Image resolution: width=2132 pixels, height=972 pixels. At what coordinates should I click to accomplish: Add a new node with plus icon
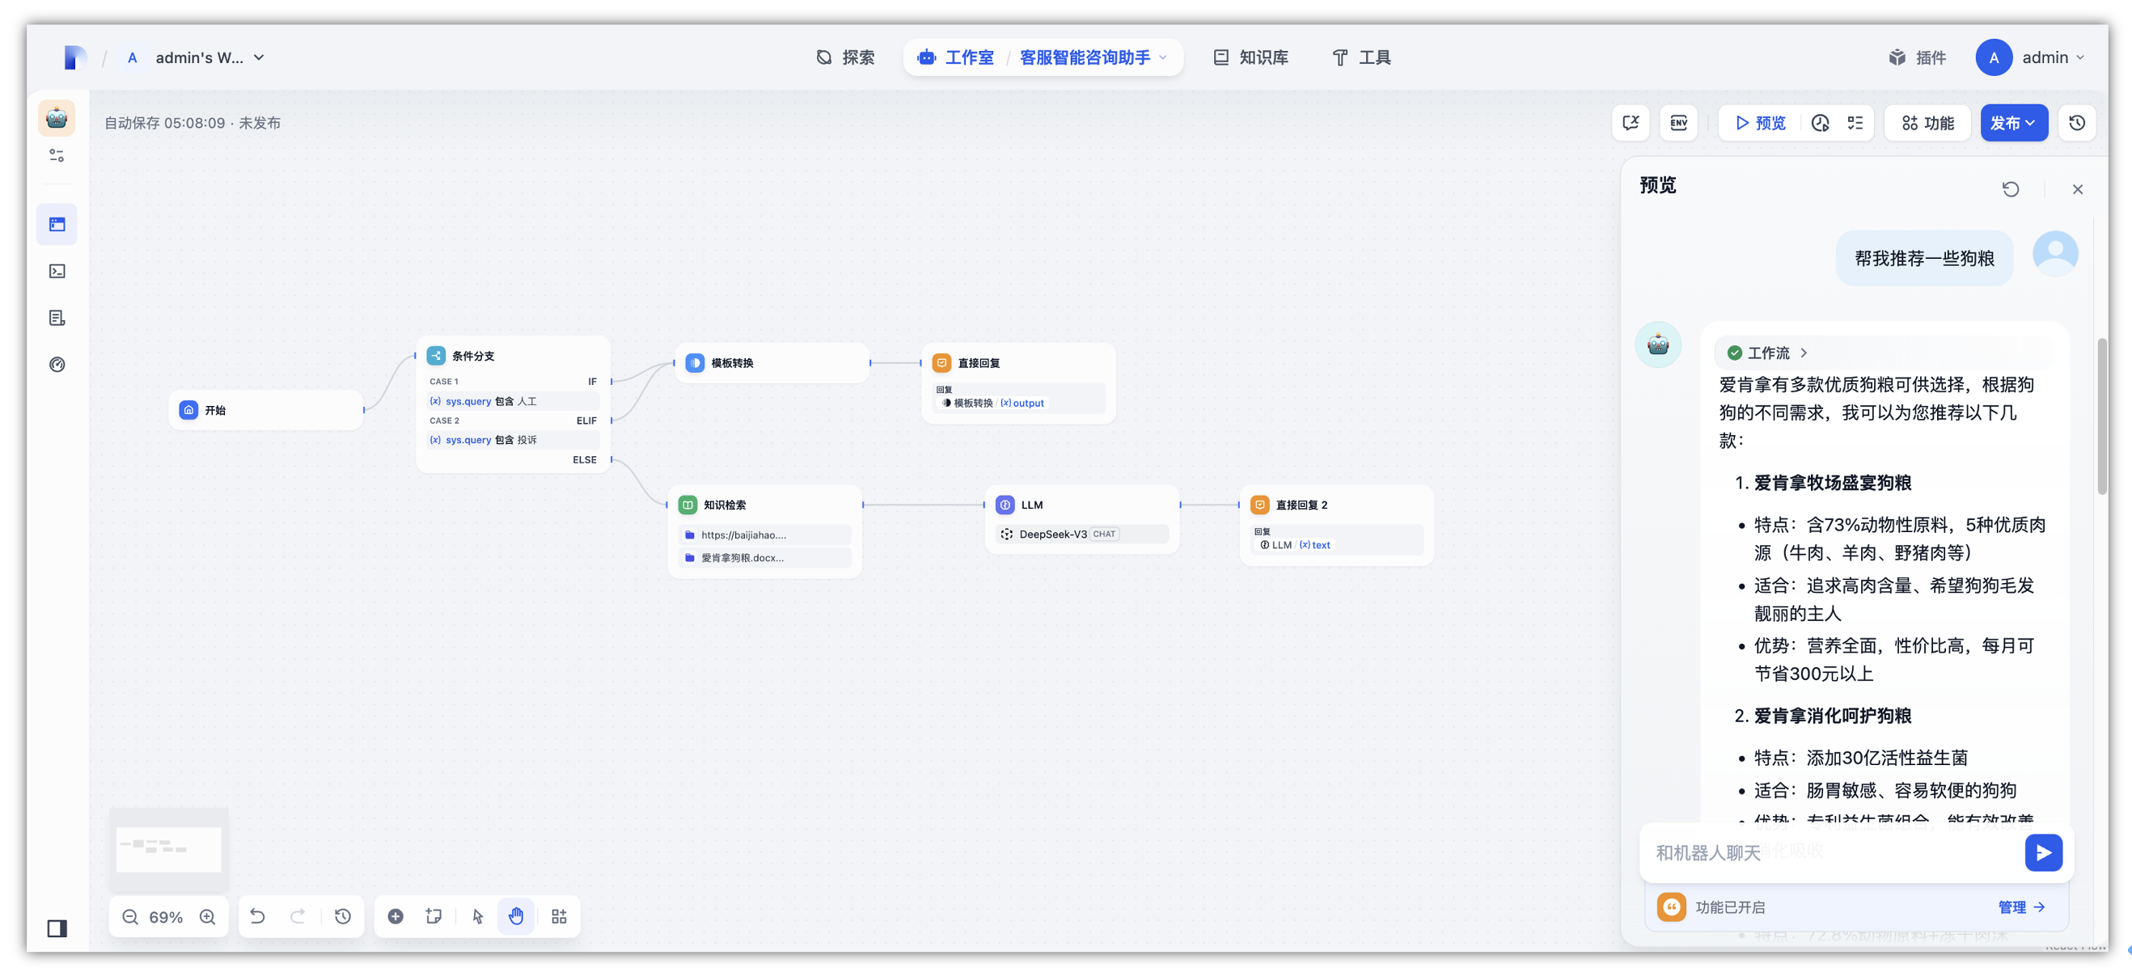pyautogui.click(x=396, y=915)
